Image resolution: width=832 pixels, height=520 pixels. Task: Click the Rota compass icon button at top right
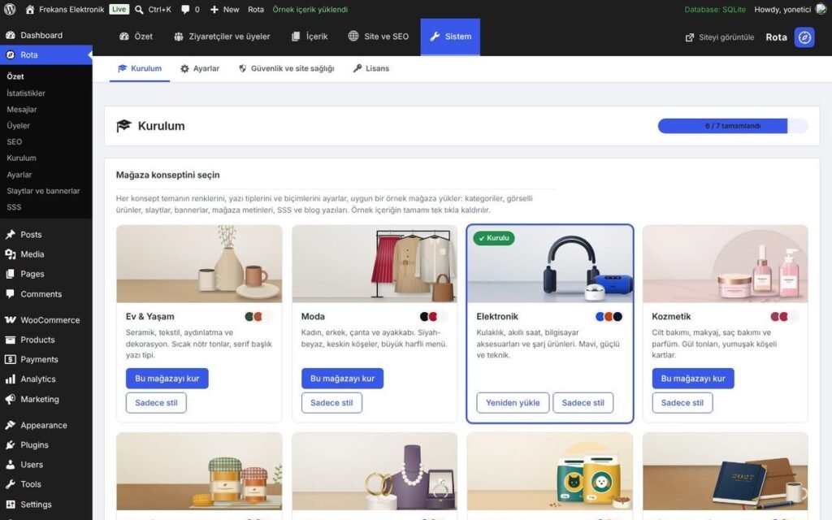click(x=804, y=37)
